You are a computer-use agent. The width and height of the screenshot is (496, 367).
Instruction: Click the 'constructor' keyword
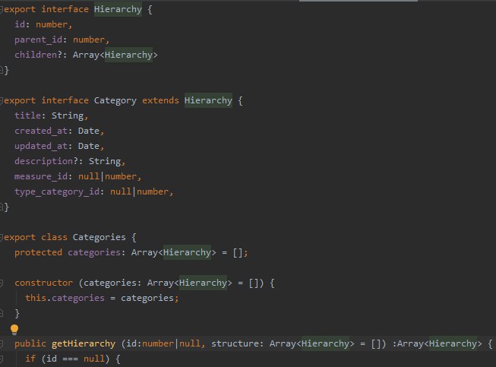[x=43, y=283]
